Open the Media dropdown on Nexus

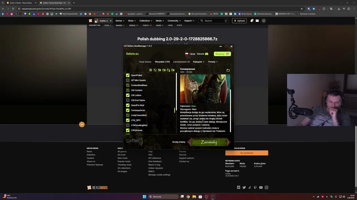tap(160, 21)
